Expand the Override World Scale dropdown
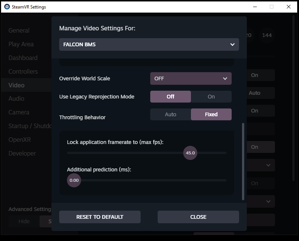 point(191,78)
